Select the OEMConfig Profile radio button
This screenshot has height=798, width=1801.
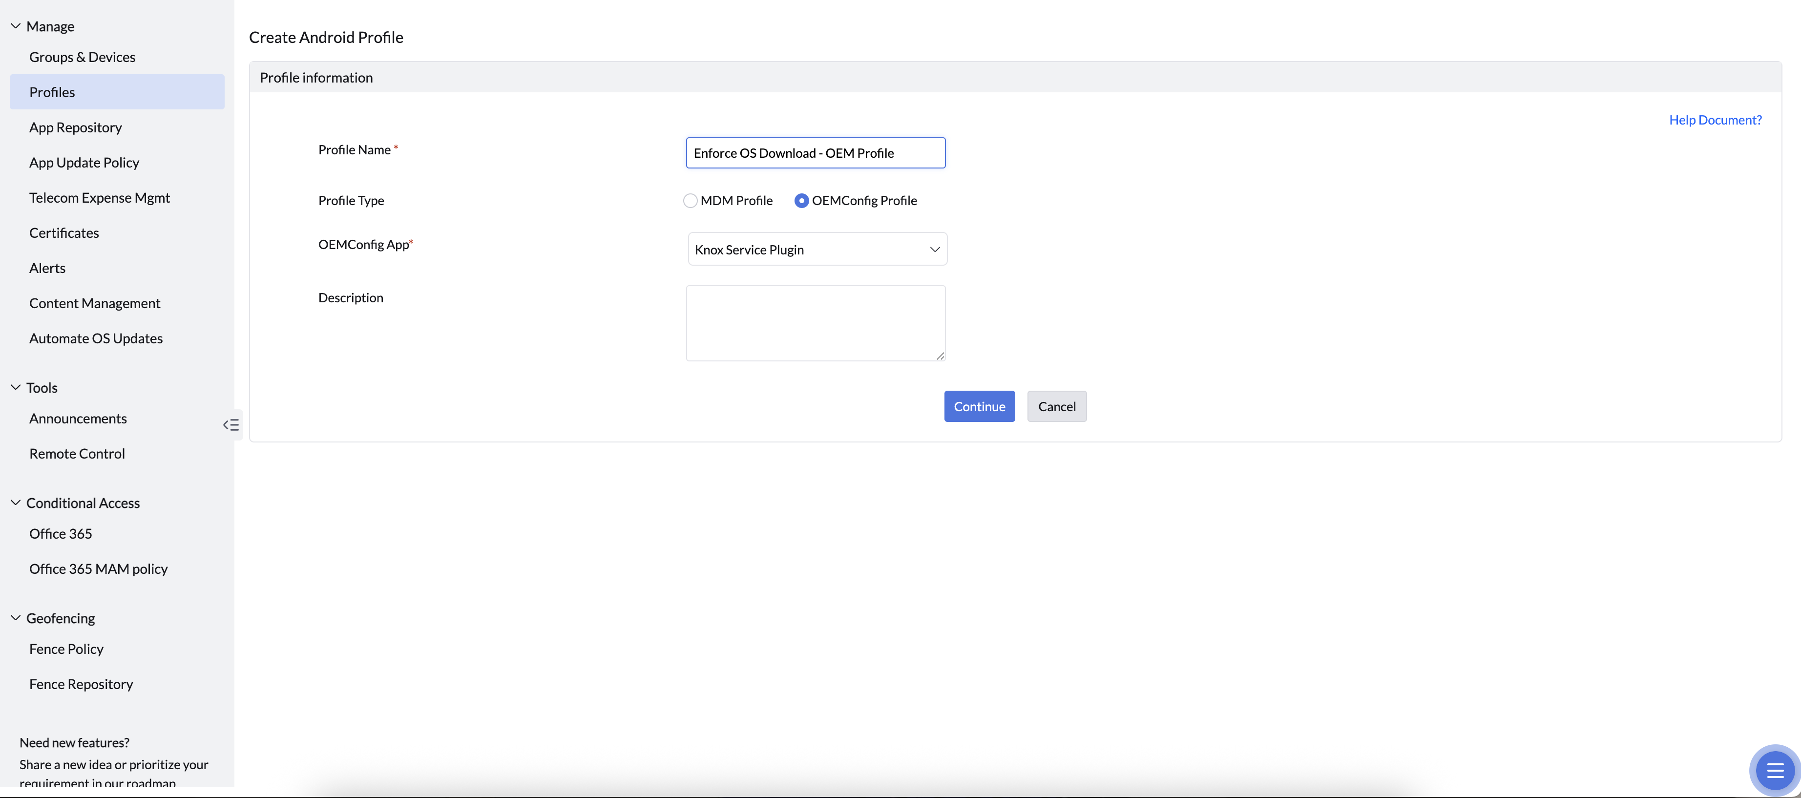pos(801,201)
